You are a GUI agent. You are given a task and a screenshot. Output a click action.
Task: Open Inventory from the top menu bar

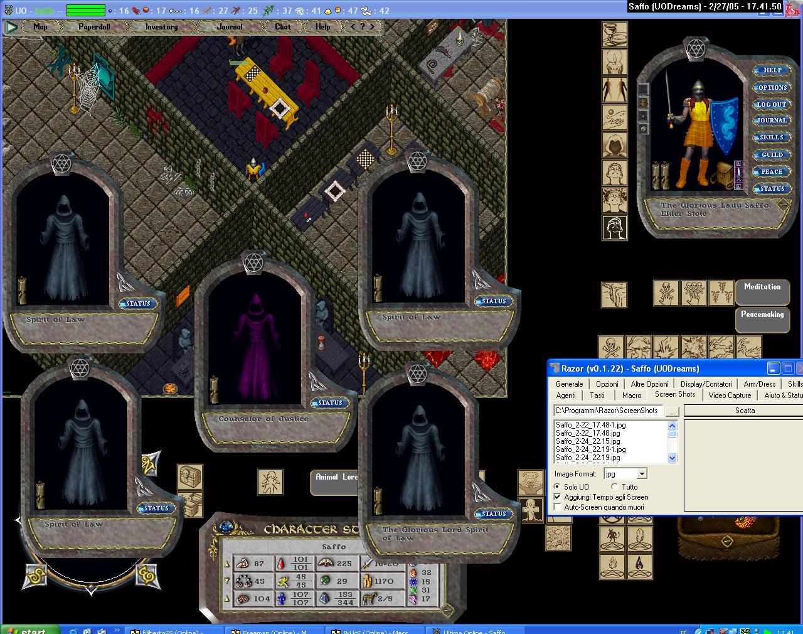click(162, 27)
